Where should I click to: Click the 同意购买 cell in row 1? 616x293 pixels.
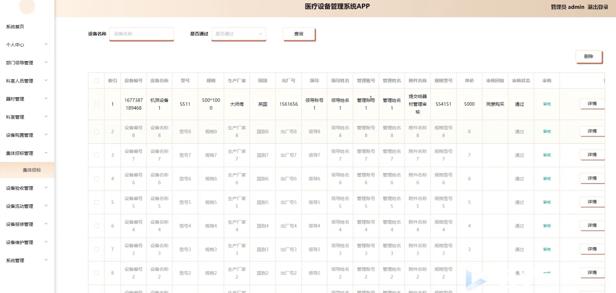[x=495, y=104]
